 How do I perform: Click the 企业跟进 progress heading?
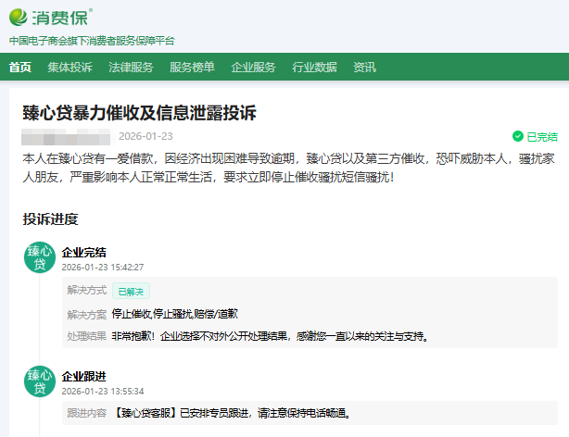pyautogui.click(x=83, y=376)
